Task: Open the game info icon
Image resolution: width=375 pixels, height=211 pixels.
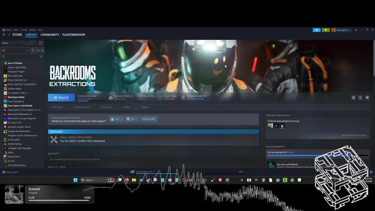Action: (360, 98)
